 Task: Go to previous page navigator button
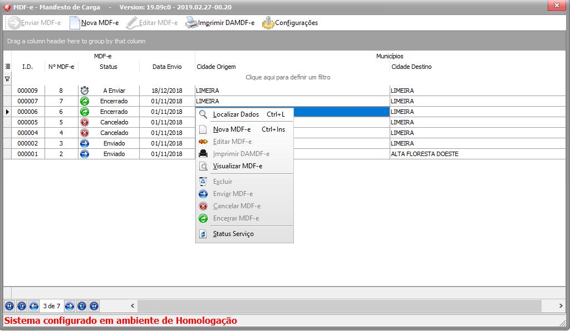22,307
